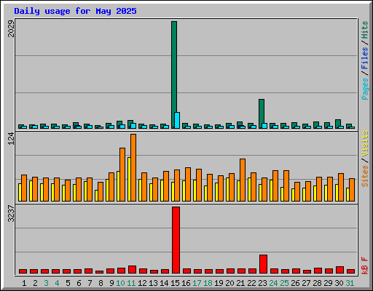Screen dimensions: 373x291
Task: Click day label 7 on x-axis
Action: tap(90, 283)
